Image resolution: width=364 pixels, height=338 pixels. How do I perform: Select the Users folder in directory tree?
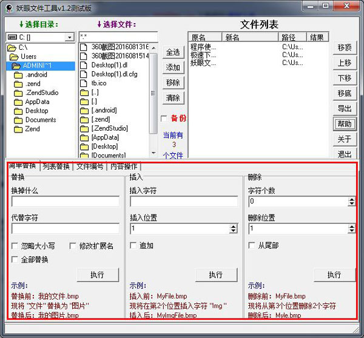[x=23, y=57]
